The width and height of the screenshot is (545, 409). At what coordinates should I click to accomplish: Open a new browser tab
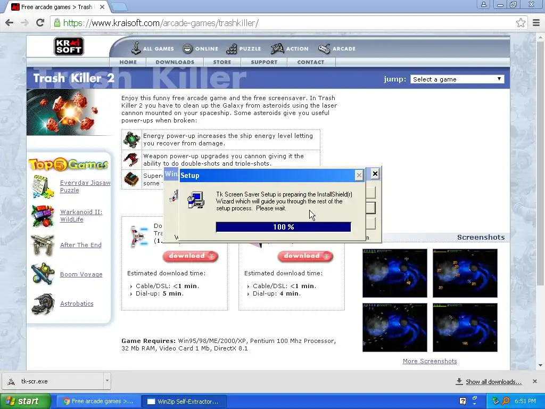coord(120,6)
